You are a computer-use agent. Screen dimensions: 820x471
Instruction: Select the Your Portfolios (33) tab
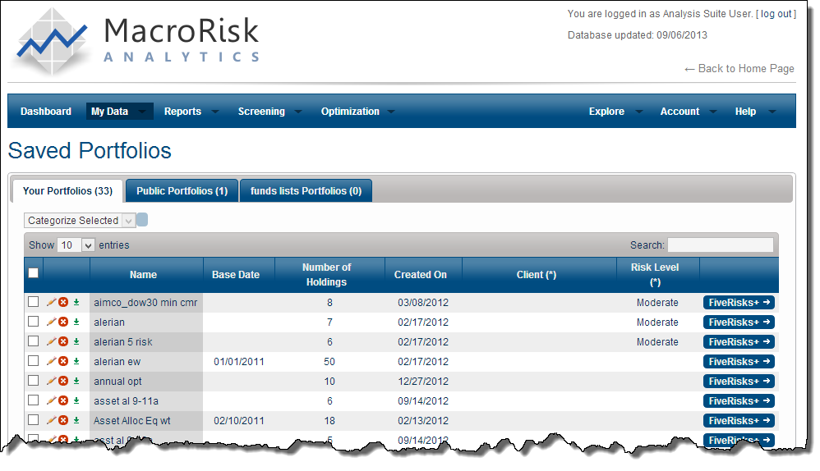coord(67,191)
